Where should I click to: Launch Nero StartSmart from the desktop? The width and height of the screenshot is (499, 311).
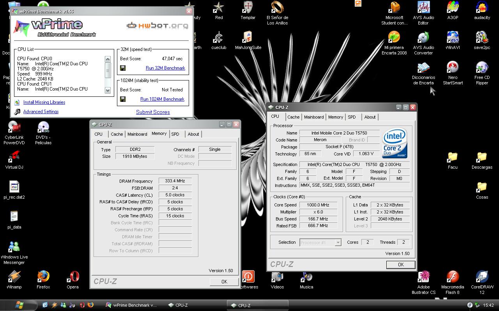pos(453,73)
